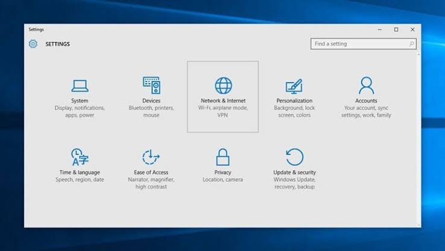The height and width of the screenshot is (251, 445).
Task: Click the Accounts label text
Action: click(366, 101)
